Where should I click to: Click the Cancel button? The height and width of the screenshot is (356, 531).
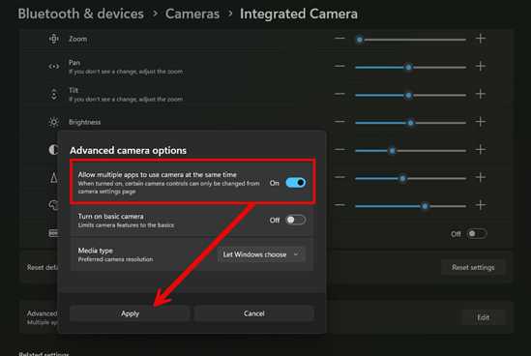[254, 313]
